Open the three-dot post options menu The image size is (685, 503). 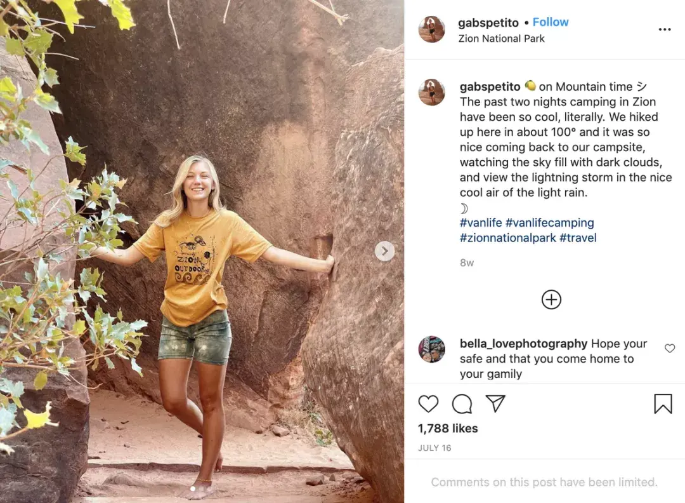(665, 29)
